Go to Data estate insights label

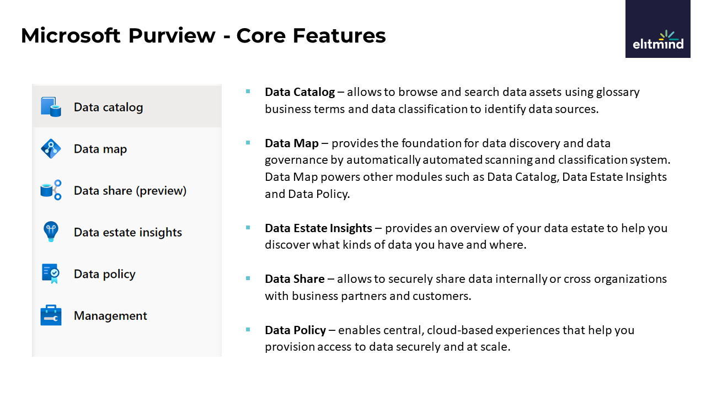pos(128,232)
